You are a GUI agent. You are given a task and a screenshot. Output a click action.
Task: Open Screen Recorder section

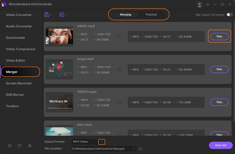[x=19, y=83]
